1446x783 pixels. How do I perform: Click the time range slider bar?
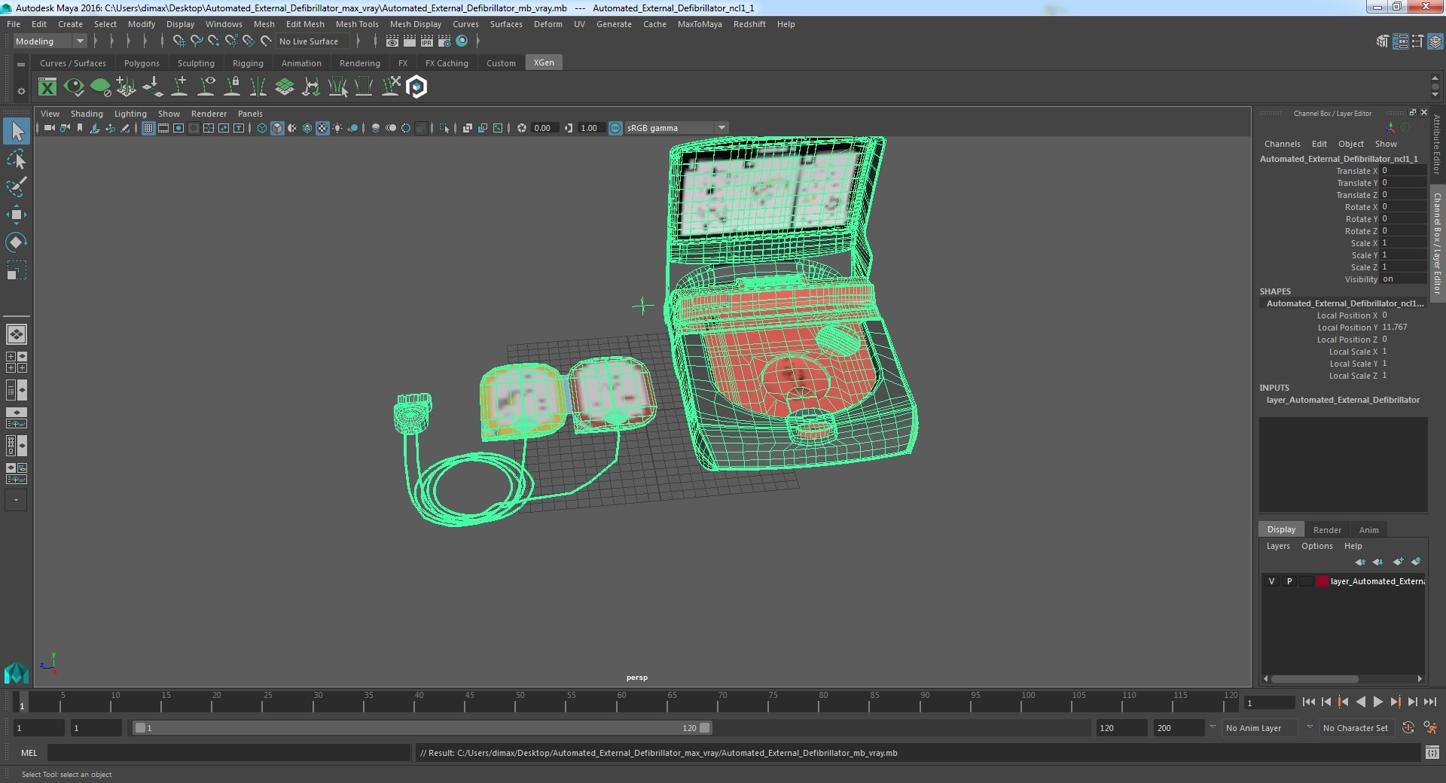click(x=422, y=728)
